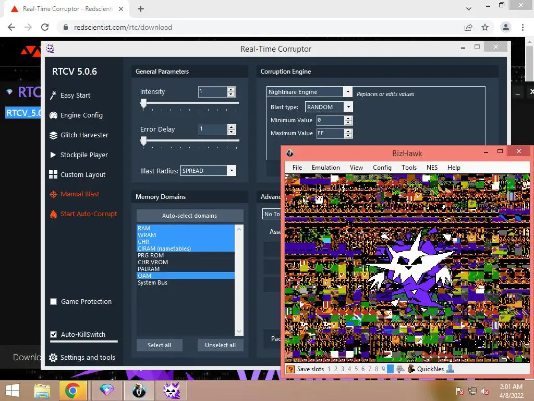Open Engine Config gauge icon
This screenshot has height=401, width=534.
coord(53,115)
